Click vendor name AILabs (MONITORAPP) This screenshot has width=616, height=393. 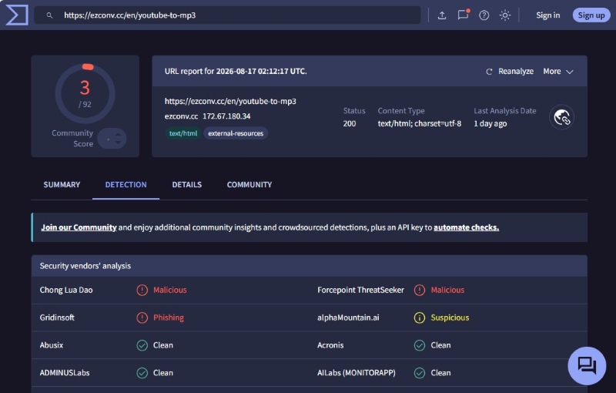(x=357, y=372)
